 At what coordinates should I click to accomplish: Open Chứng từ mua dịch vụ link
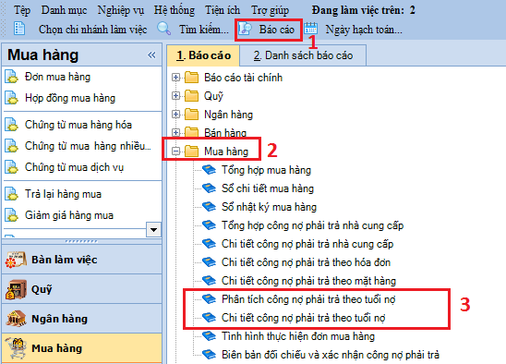(x=74, y=167)
